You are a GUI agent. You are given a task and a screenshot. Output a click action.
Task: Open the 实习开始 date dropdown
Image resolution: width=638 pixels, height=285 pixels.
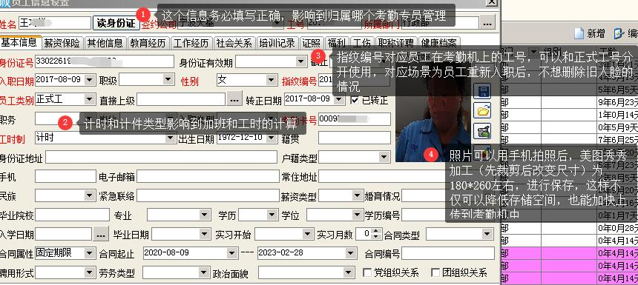(x=308, y=234)
